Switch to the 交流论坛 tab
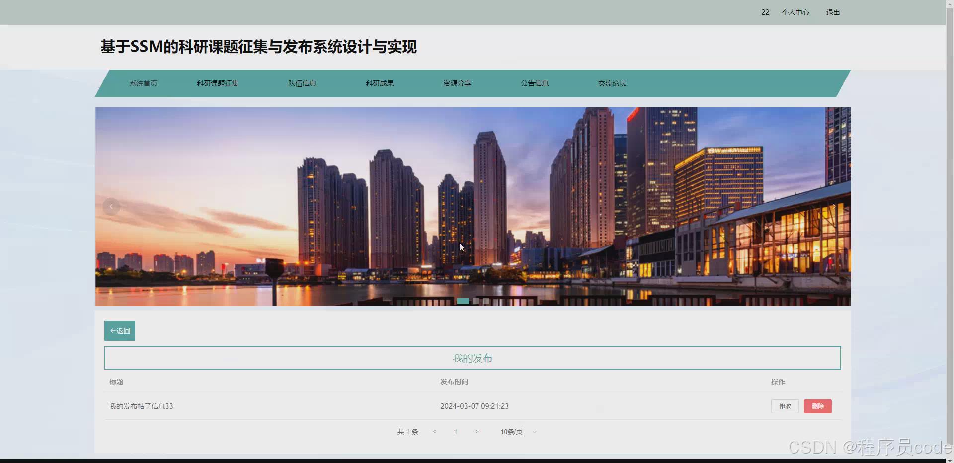954x463 pixels. pos(612,83)
